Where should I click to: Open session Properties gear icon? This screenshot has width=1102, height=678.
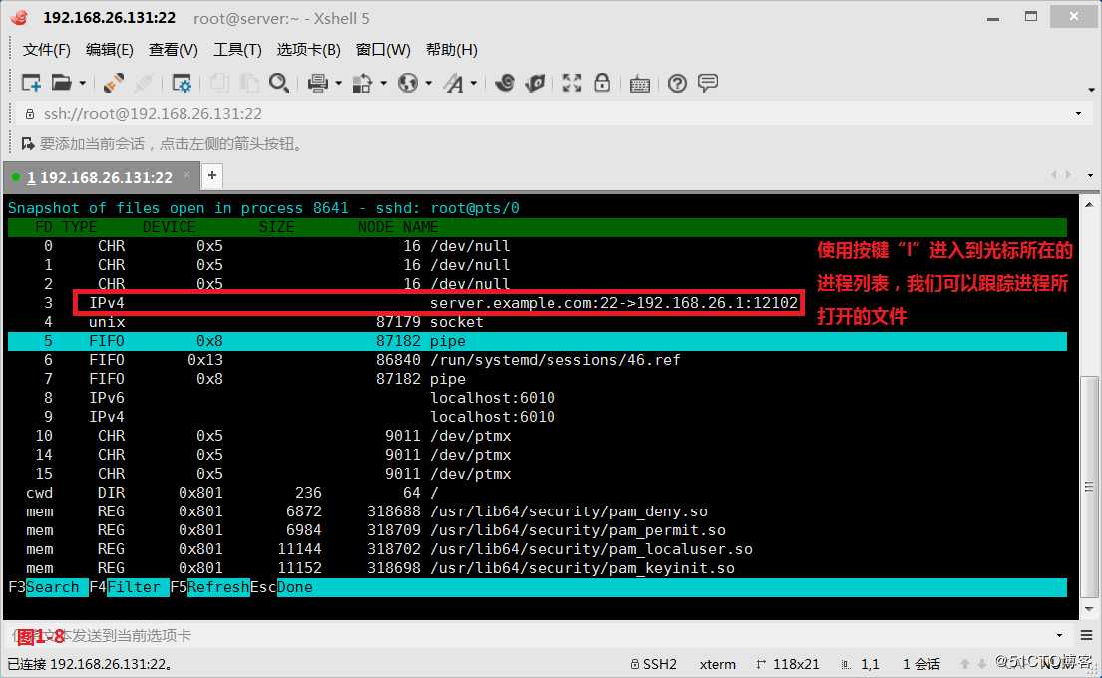tap(182, 83)
